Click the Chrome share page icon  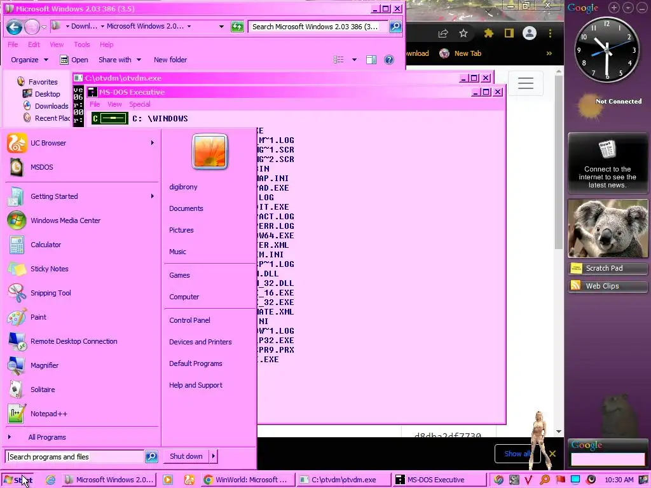[x=443, y=33]
